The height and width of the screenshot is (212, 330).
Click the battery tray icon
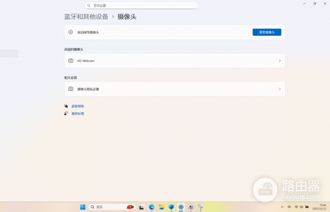point(307,207)
